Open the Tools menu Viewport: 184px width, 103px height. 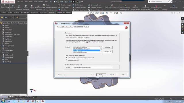click(x=35, y=2)
